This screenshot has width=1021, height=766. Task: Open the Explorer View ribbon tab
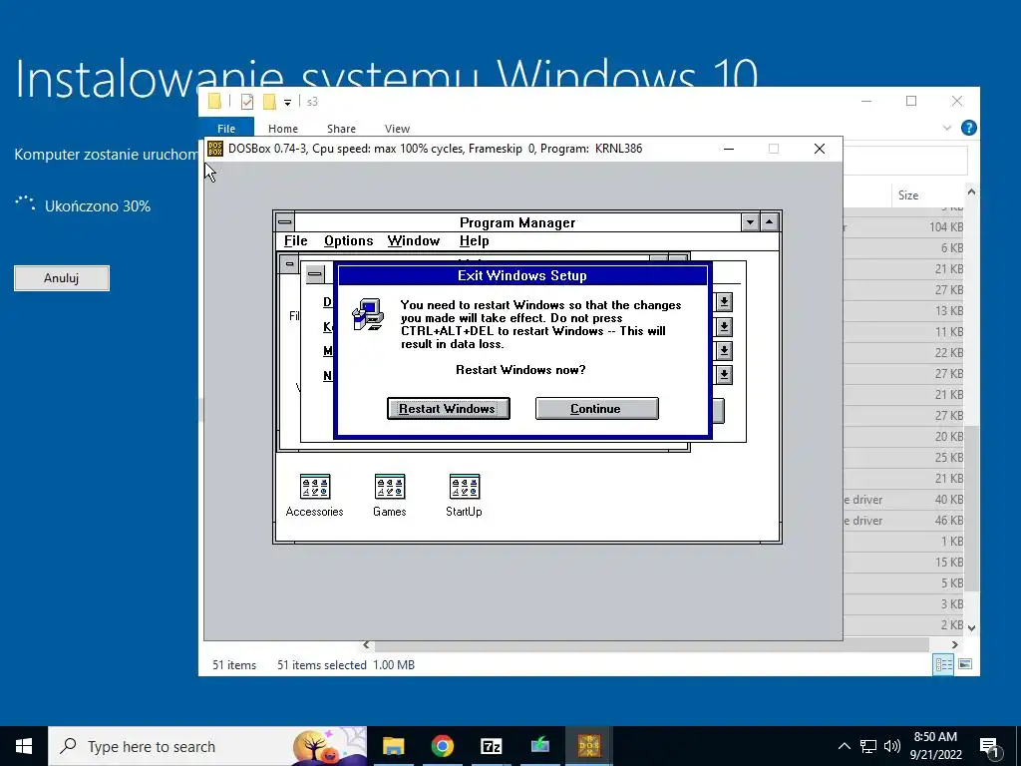coord(397,129)
